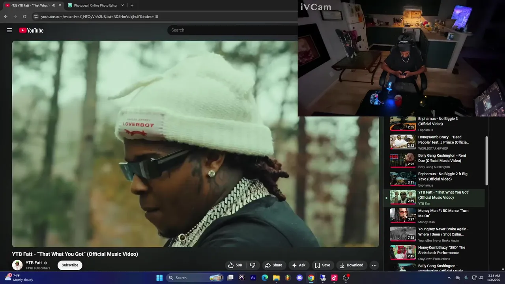Screen dimensions: 505x284
Task: Dislike the video with thumbs-down button
Action: point(253,265)
